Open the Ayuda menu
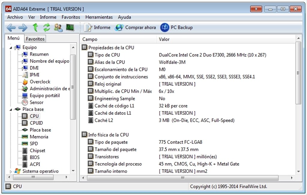Screen dimensions: 307x195 coord(124,17)
